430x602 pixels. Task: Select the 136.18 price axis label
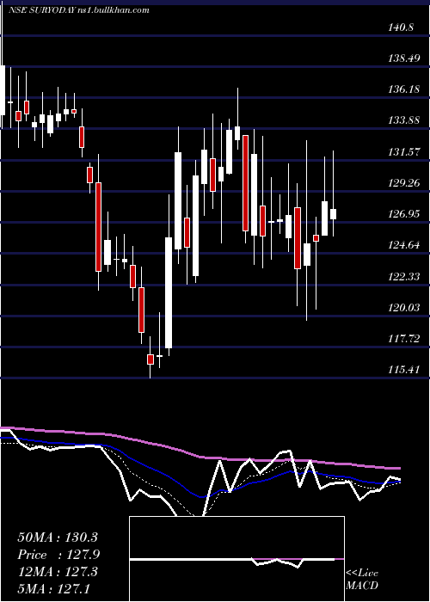pos(404,89)
